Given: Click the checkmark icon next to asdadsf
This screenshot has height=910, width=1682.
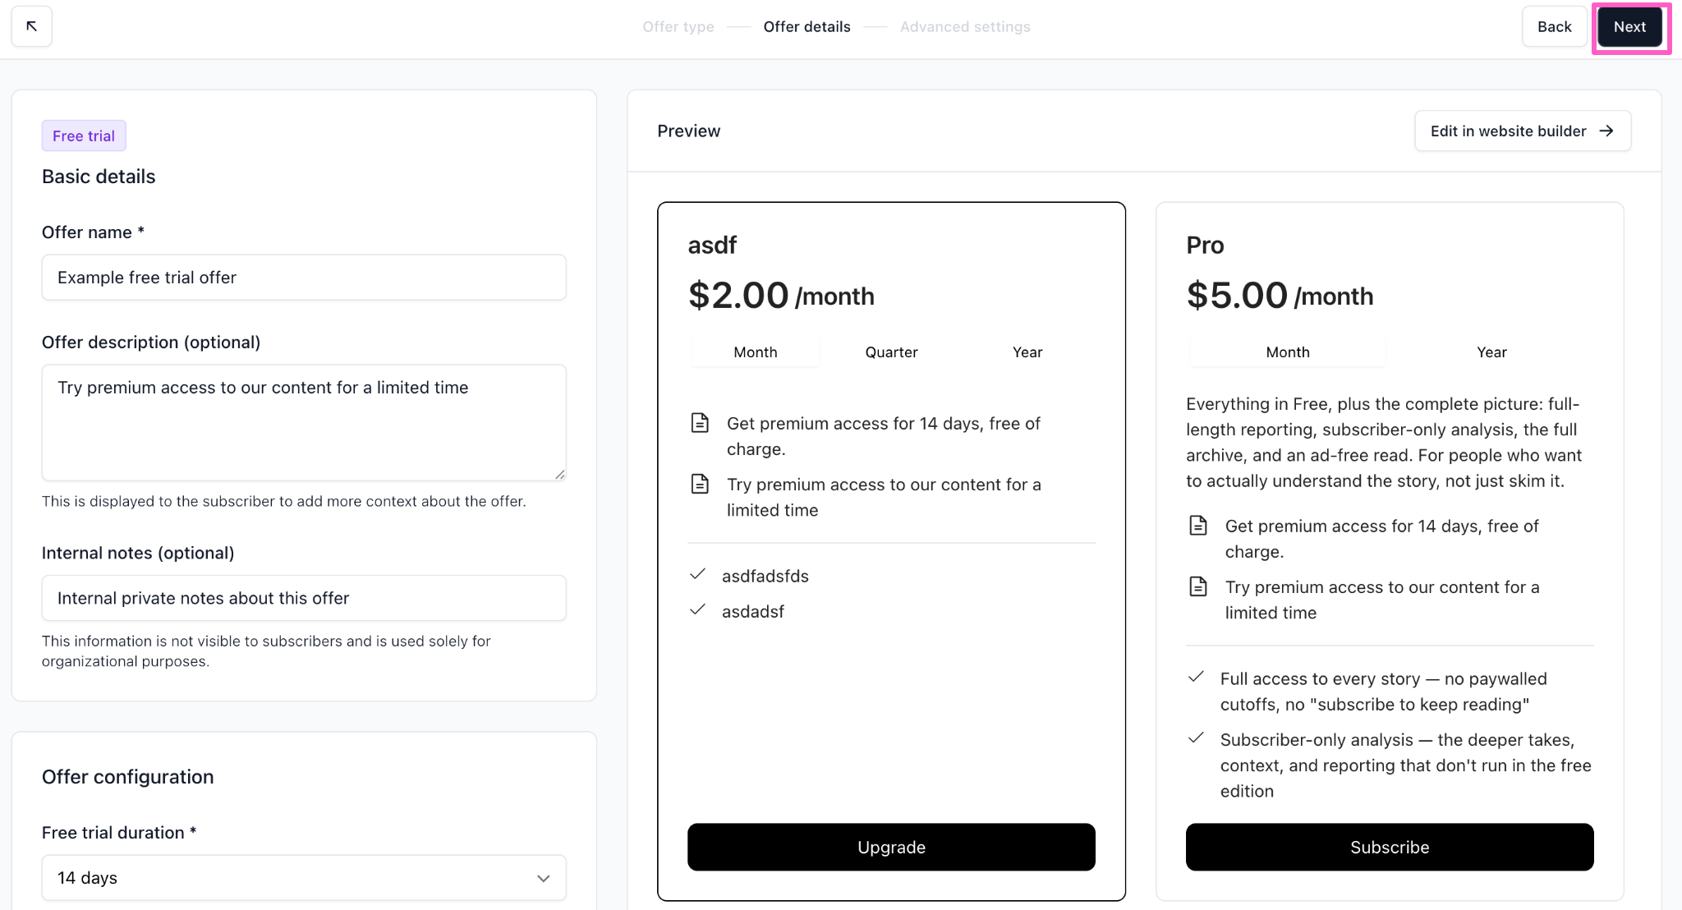Looking at the screenshot, I should (697, 609).
